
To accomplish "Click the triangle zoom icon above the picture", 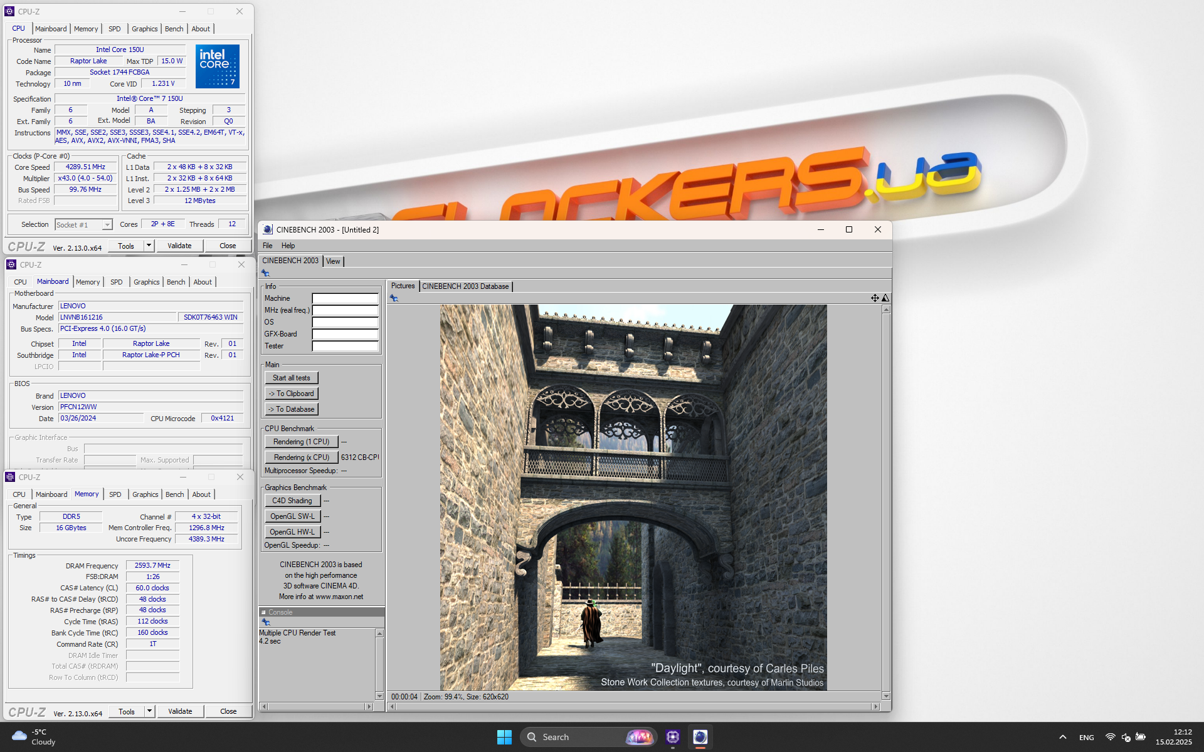I will 885,298.
